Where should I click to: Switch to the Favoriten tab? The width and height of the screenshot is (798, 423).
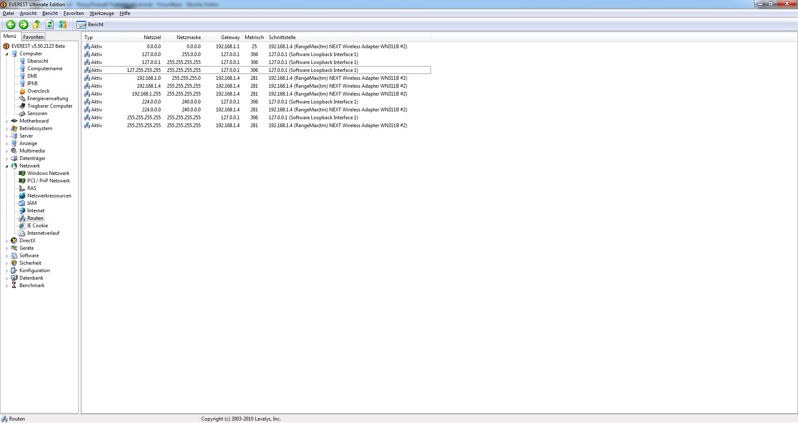click(x=33, y=37)
